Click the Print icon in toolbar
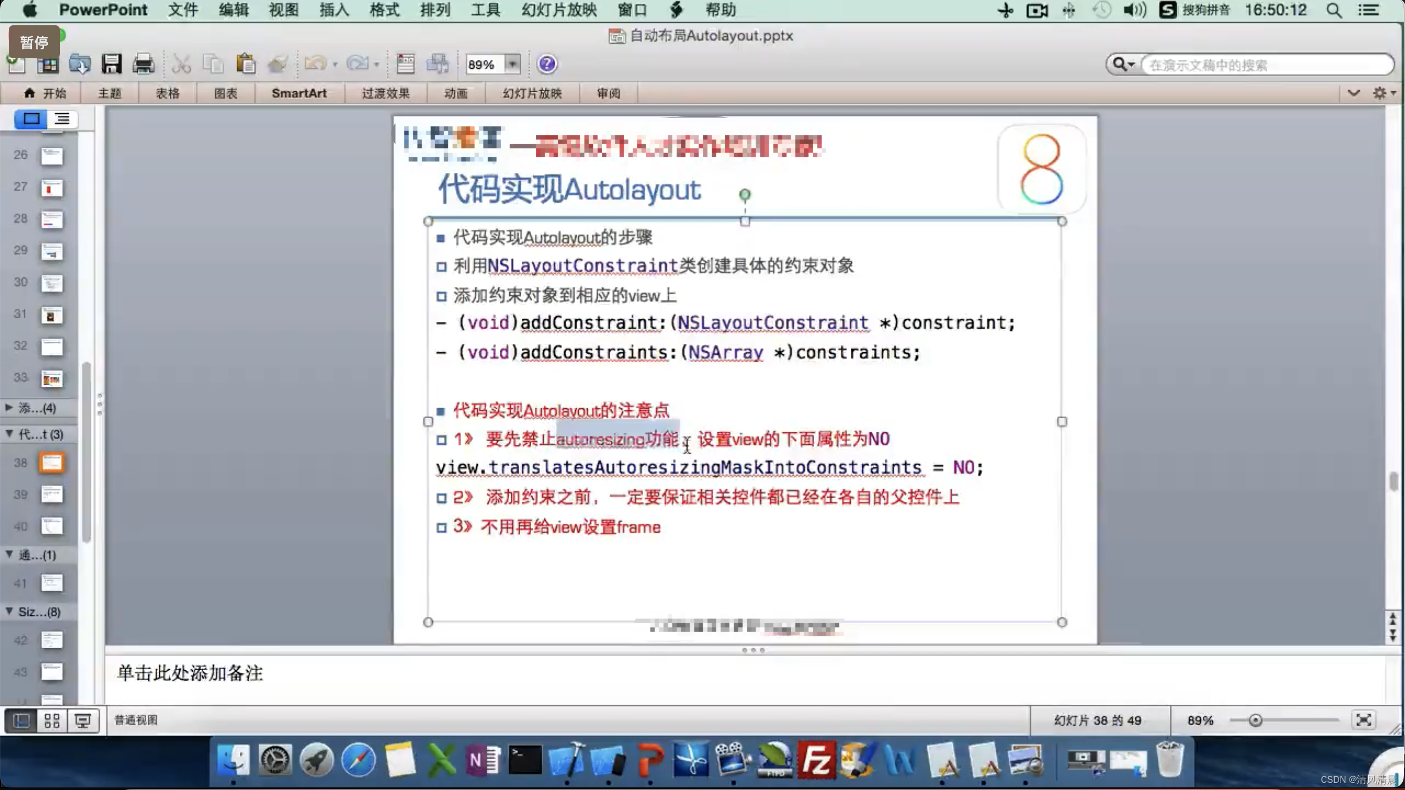 pos(143,64)
